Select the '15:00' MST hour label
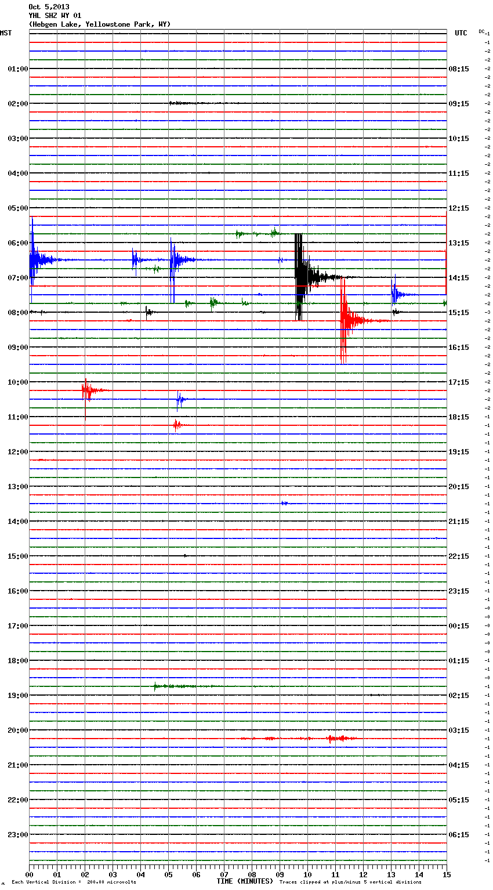The width and height of the screenshot is (493, 890). coord(18,556)
